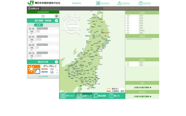Click the gray status pill beside 06:16

coord(42,53)
